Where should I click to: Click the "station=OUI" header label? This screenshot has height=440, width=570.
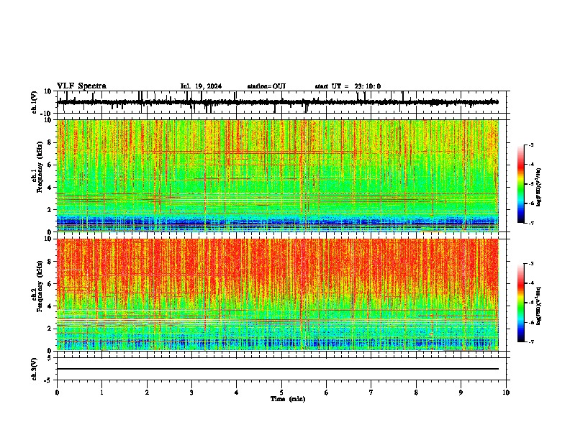[x=266, y=86]
